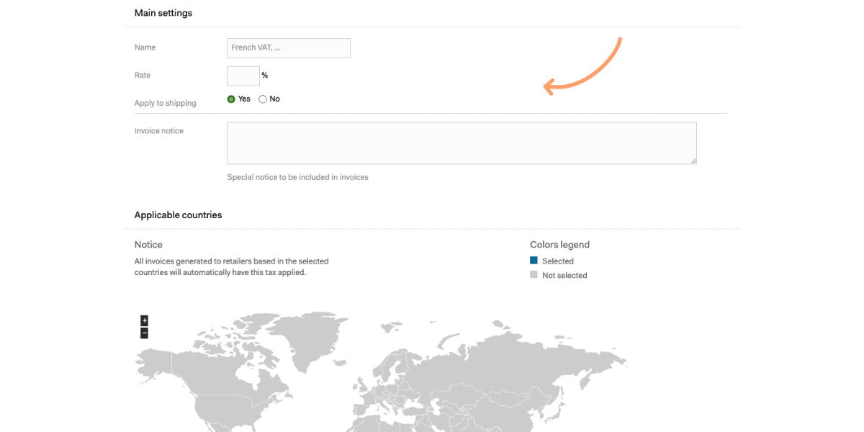Select No for Apply to shipping

tap(263, 99)
